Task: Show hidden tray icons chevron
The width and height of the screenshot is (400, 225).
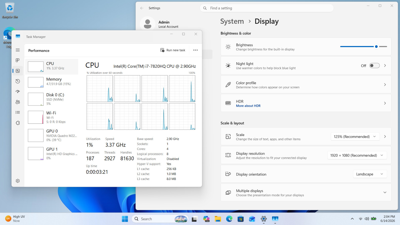Action: tap(352, 219)
